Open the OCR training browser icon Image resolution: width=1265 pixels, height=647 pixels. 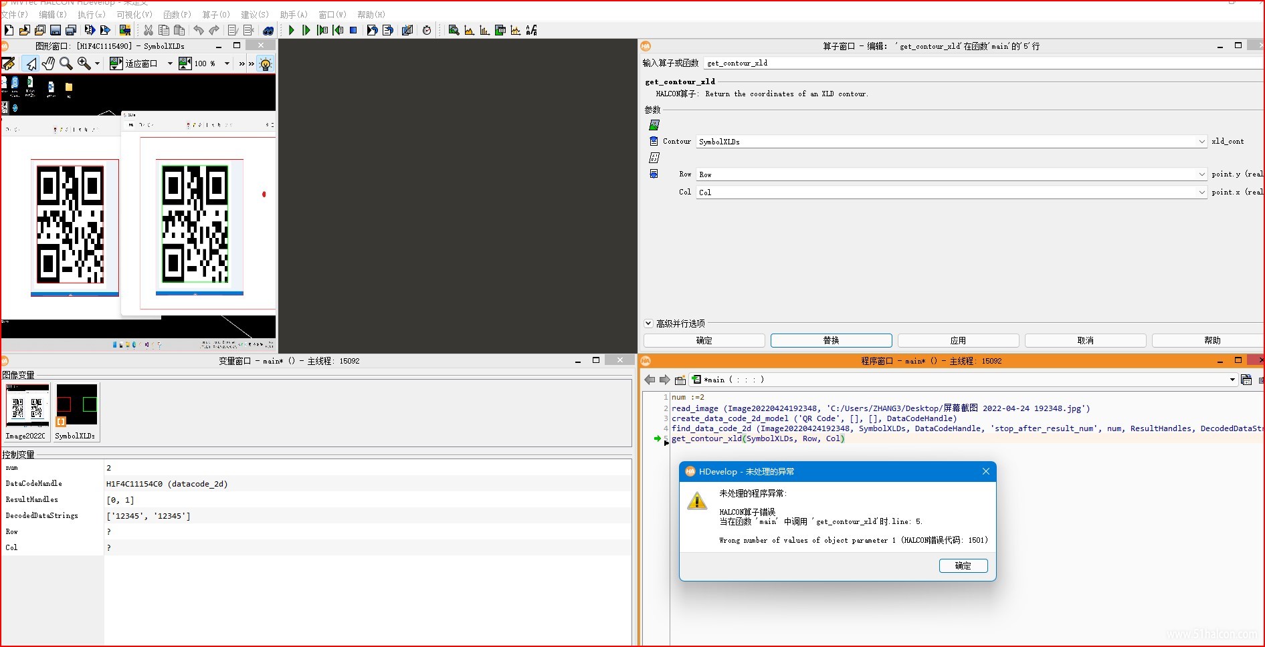point(531,30)
